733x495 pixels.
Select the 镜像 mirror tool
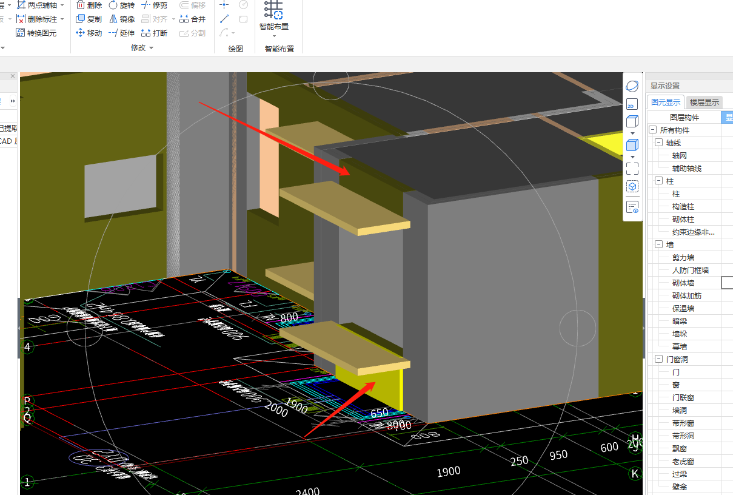click(122, 19)
